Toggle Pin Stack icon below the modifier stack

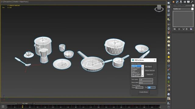coord(175,29)
